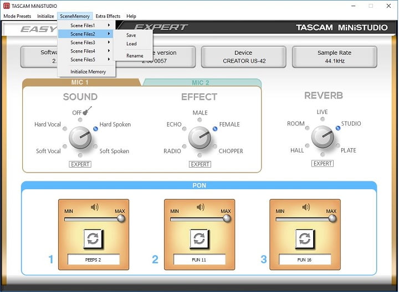Select the RADIO effect dot

185,146
